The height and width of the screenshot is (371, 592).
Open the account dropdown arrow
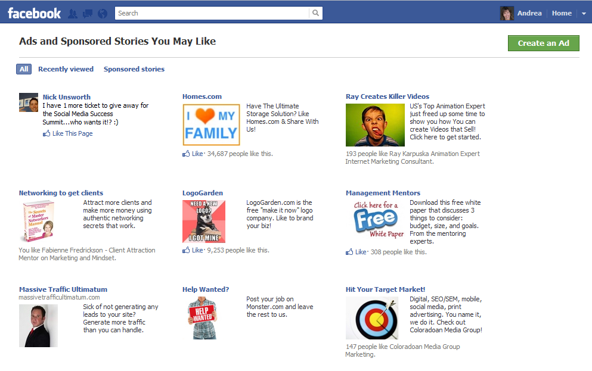coord(584,13)
